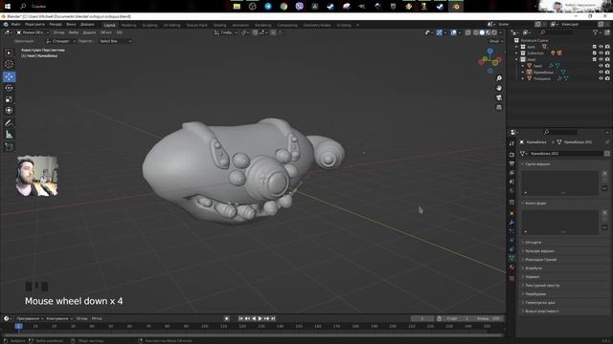The height and width of the screenshot is (344, 613).
Task: Hide the Кривобезье object with its eye icon
Action: pos(601,73)
